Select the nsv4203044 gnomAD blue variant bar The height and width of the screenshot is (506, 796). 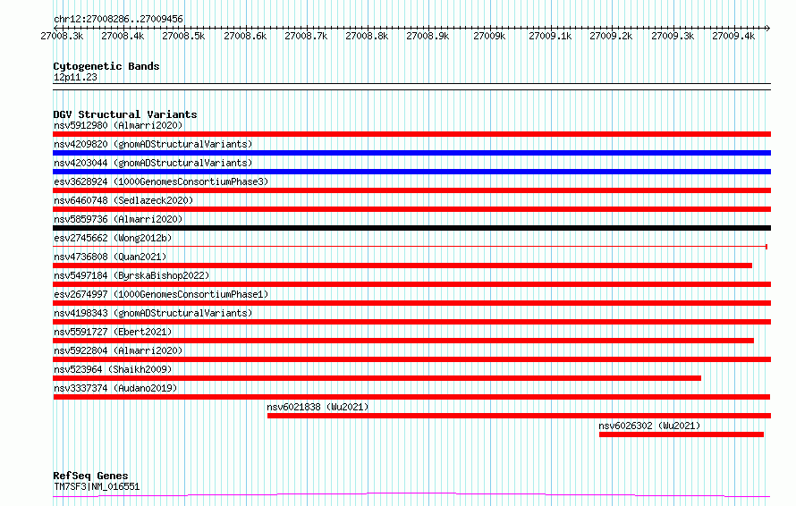411,172
